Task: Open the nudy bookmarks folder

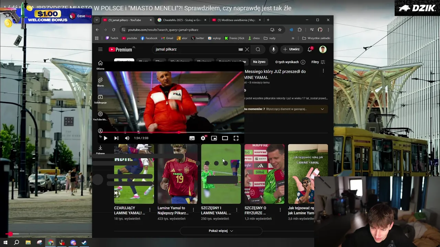Action: pyautogui.click(x=269, y=38)
